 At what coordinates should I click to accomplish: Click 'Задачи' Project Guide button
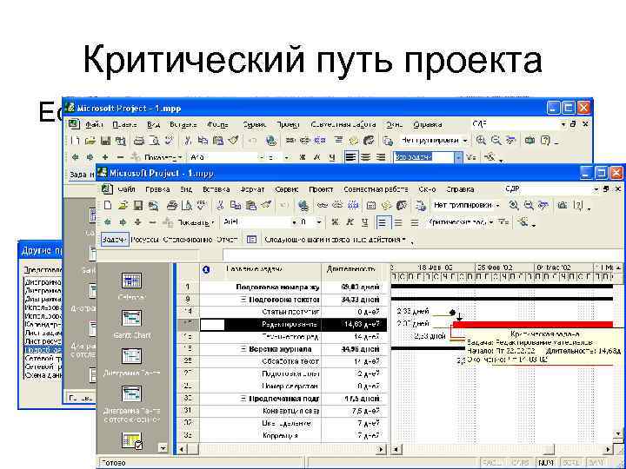pos(114,240)
